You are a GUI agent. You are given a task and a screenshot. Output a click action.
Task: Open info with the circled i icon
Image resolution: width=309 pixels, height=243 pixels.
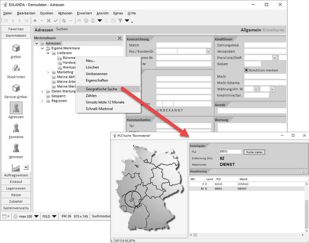[93, 20]
